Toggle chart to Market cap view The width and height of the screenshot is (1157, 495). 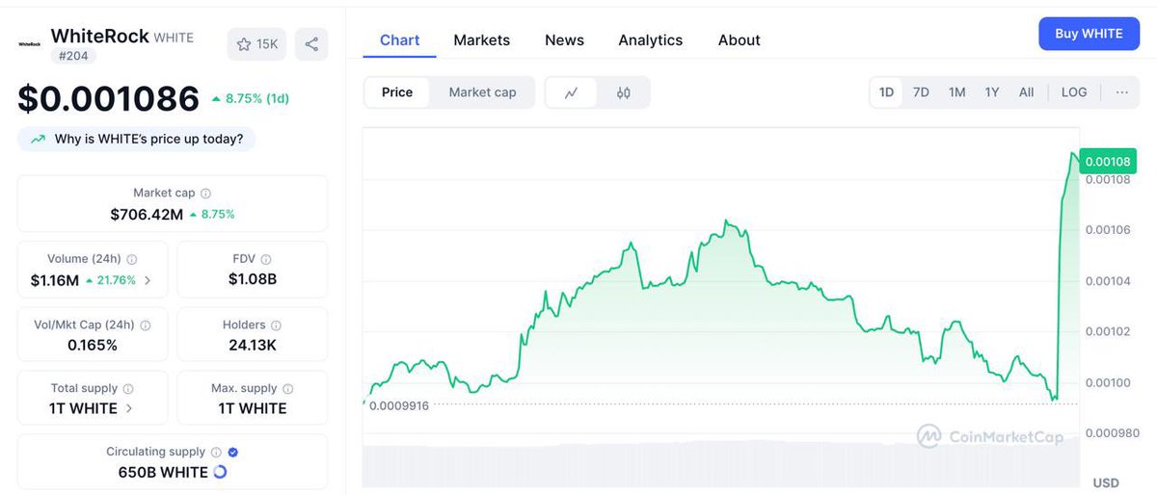[482, 92]
